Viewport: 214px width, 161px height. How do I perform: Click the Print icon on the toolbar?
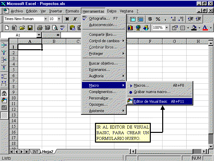[x=40, y=28]
